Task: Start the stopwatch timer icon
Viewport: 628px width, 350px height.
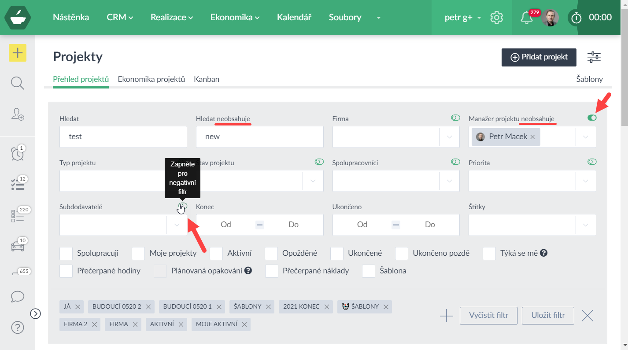Action: click(576, 18)
